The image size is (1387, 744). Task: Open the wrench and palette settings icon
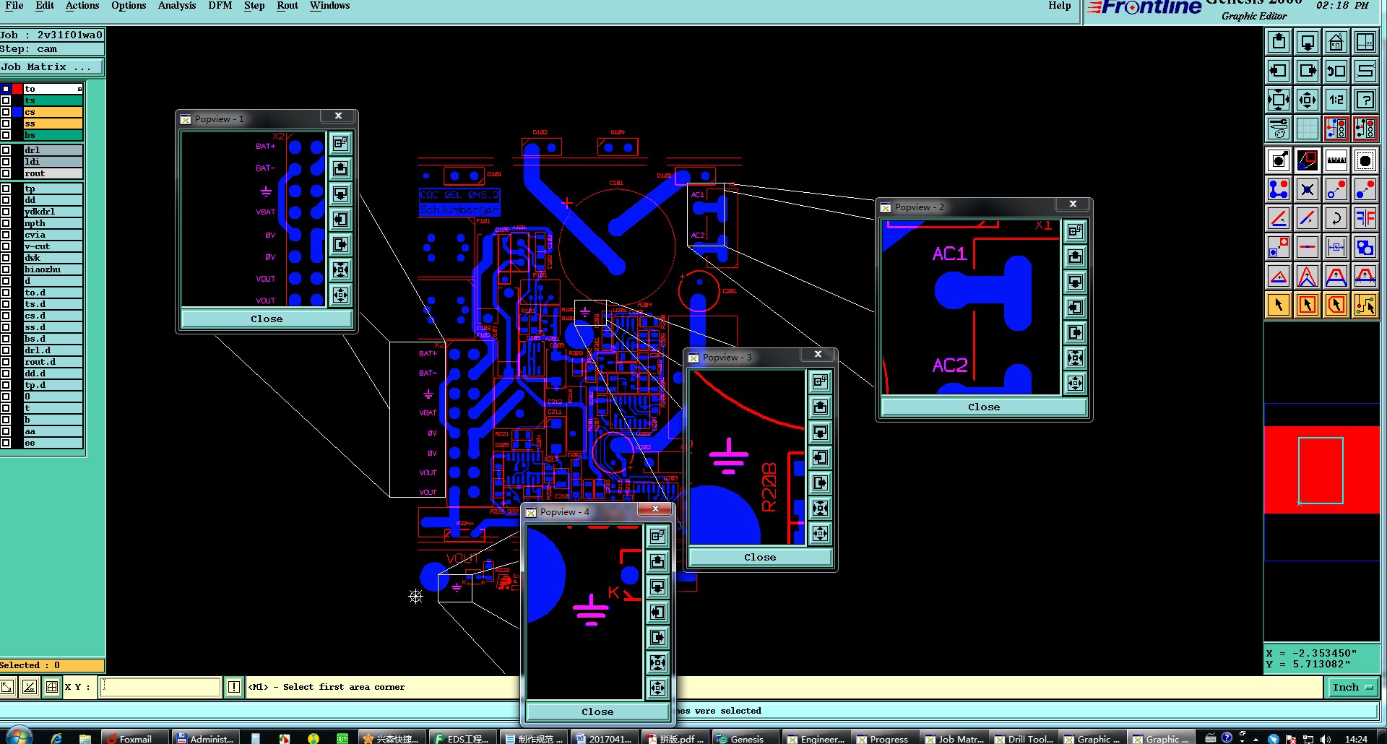[x=1279, y=129]
